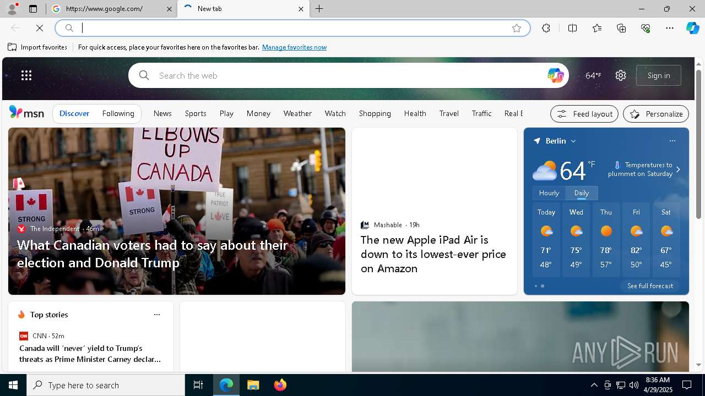
Task: Open the Copilot sidebar icon
Action: click(693, 28)
